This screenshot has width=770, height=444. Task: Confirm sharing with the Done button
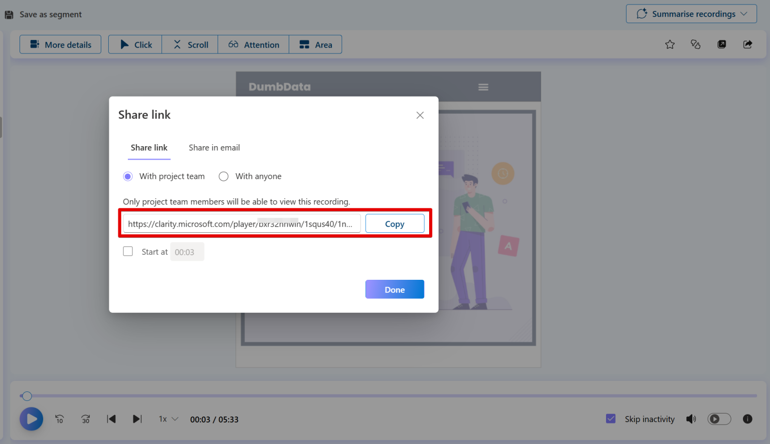tap(395, 289)
